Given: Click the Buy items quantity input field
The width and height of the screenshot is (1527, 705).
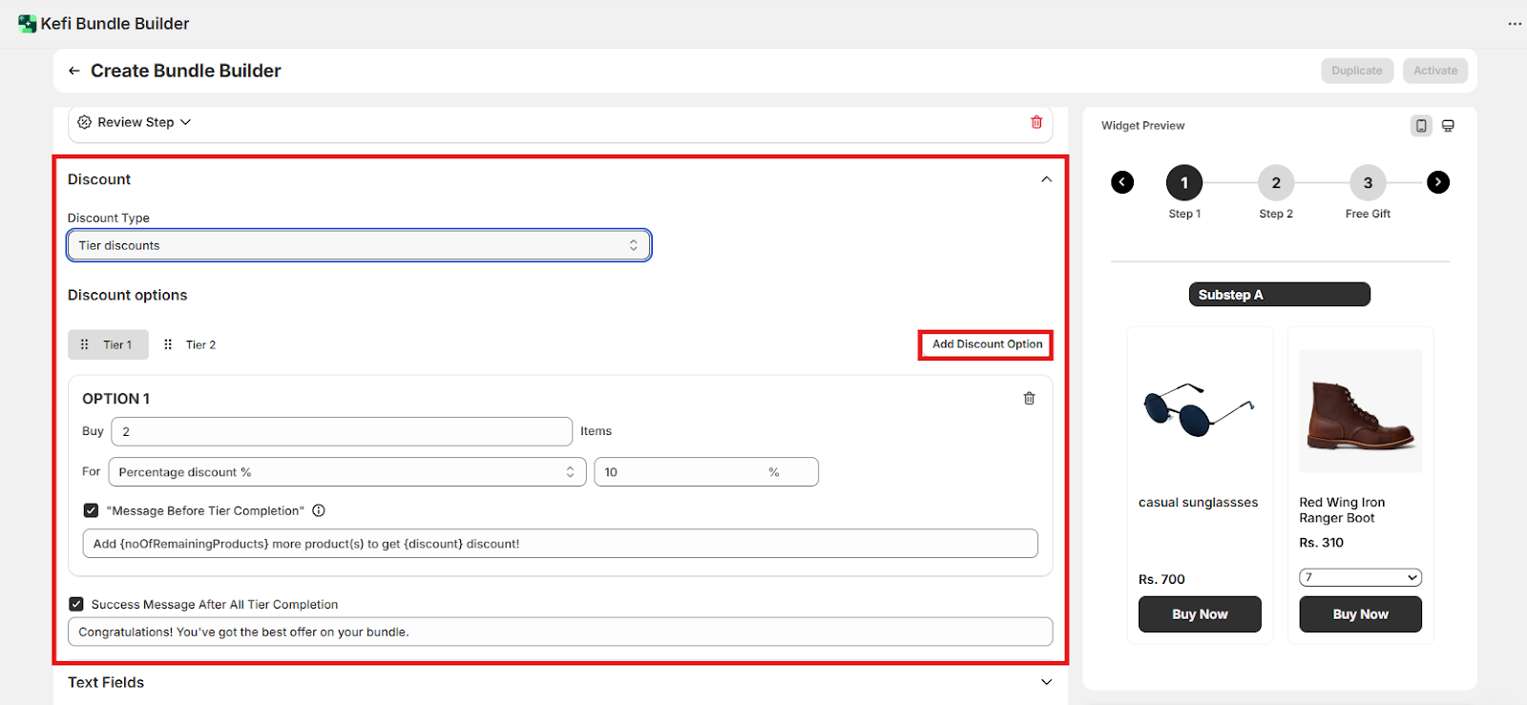Looking at the screenshot, I should click(x=341, y=431).
